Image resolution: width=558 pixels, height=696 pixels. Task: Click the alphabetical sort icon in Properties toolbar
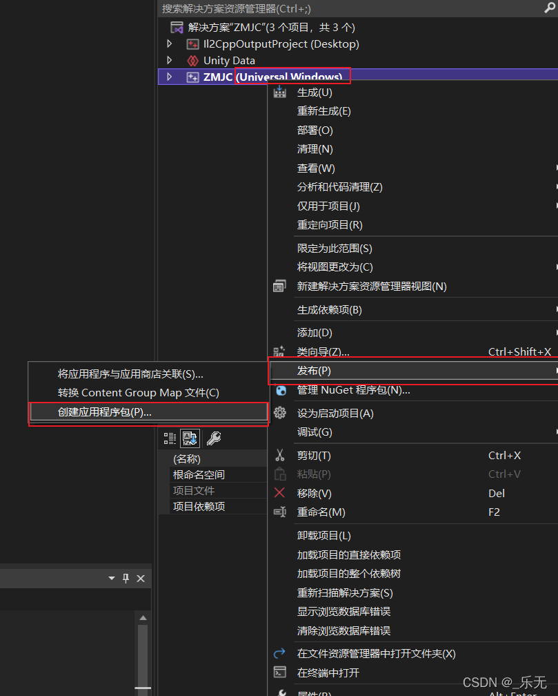[190, 438]
